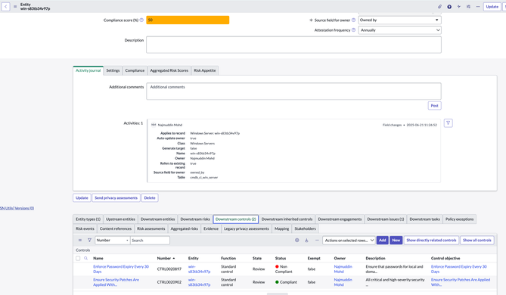Open the form context menu icon

click(15, 7)
